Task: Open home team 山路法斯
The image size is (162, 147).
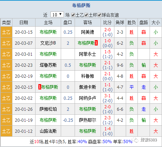Action: (x=48, y=131)
